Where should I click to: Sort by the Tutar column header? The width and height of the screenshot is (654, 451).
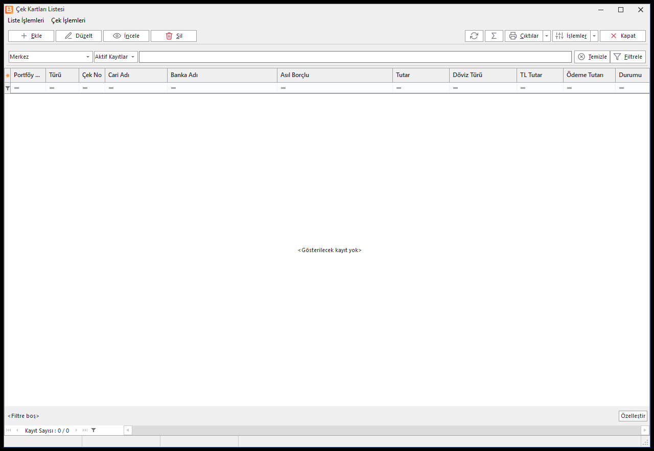[421, 75]
